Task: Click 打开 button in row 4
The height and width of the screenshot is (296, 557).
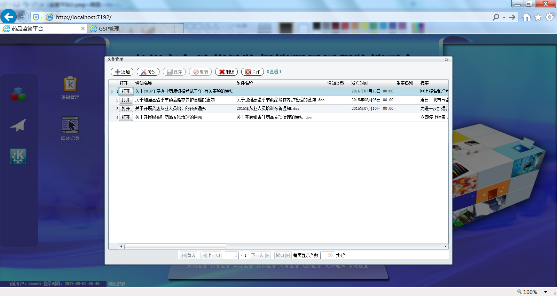Action: coord(126,117)
